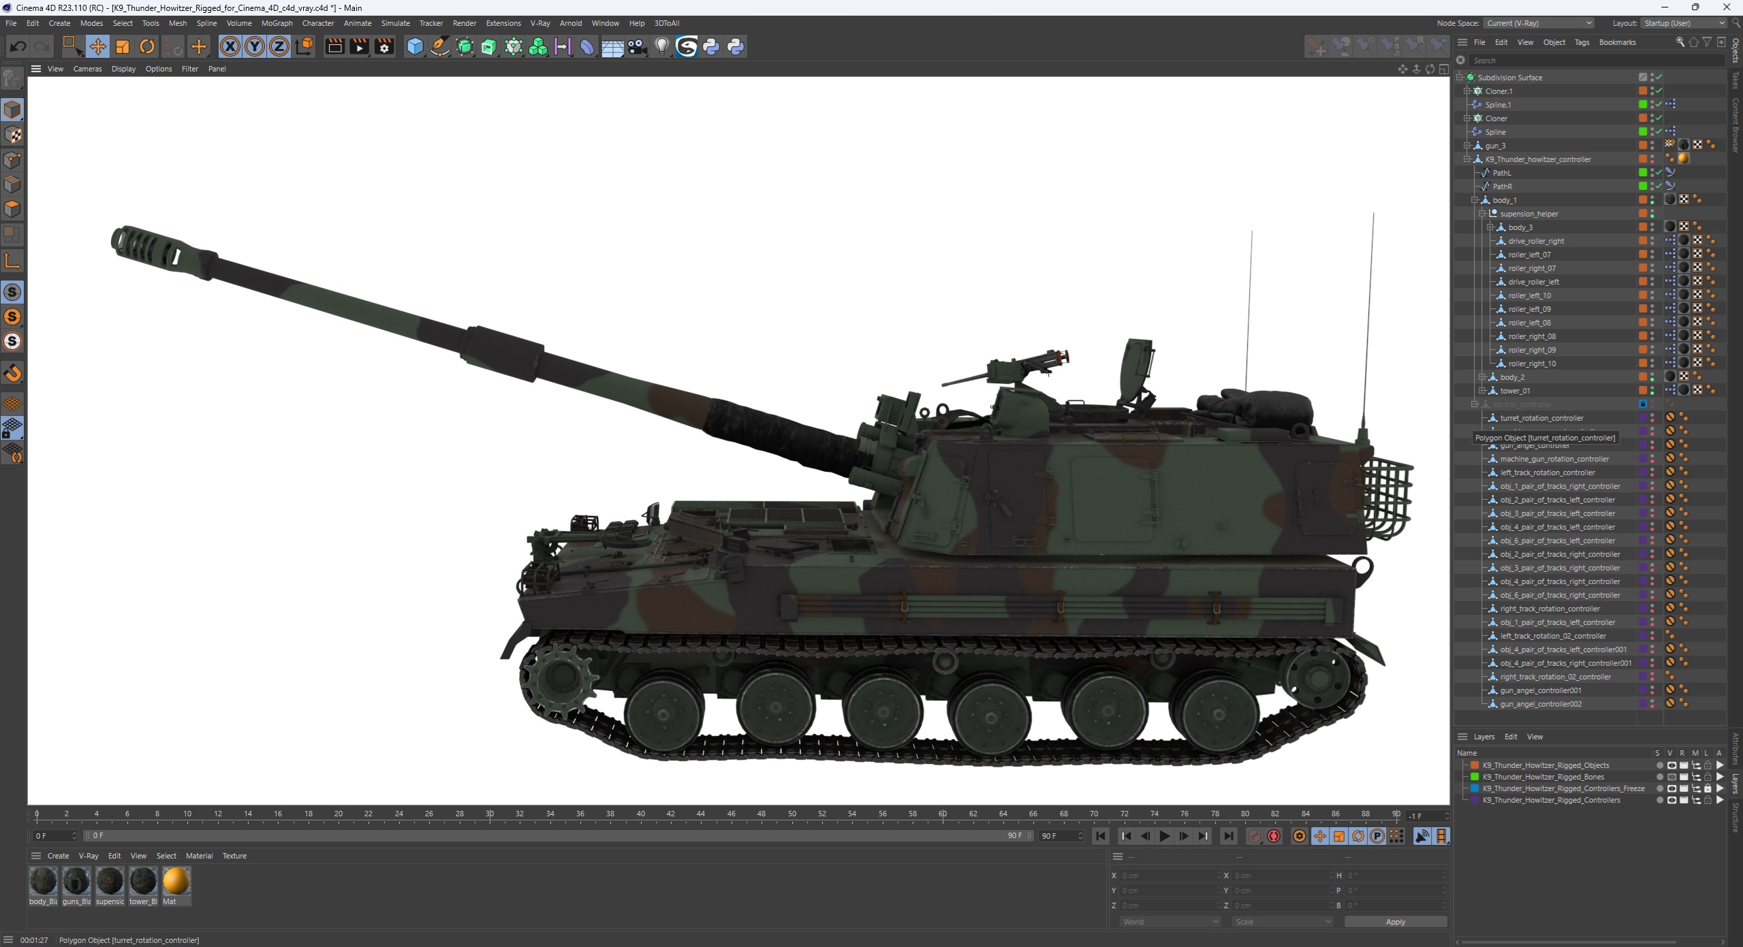The image size is (1743, 947).
Task: Select machine_gun_rotation_controller object
Action: click(1554, 459)
